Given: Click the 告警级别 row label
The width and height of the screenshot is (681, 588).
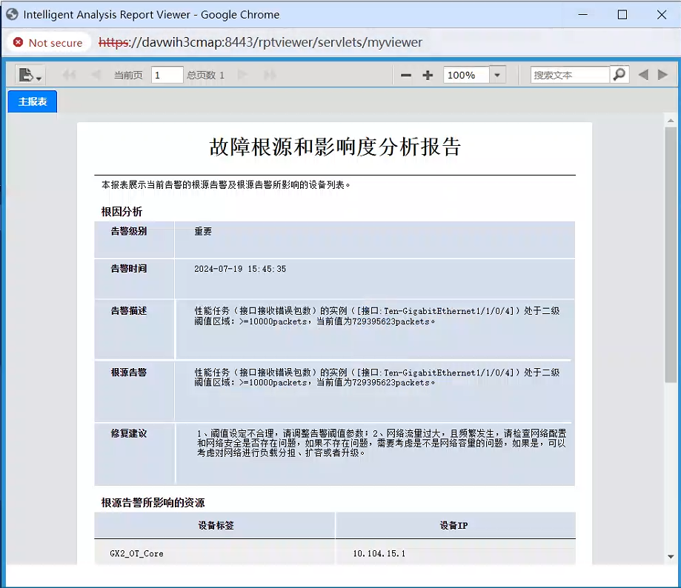Looking at the screenshot, I should [128, 231].
